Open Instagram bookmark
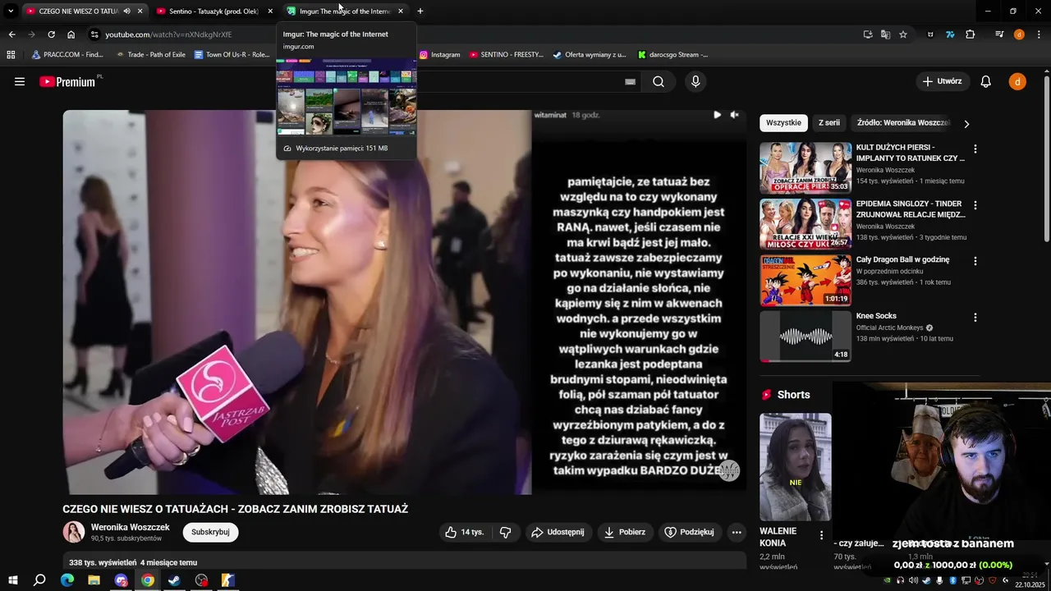This screenshot has height=591, width=1051. click(439, 55)
